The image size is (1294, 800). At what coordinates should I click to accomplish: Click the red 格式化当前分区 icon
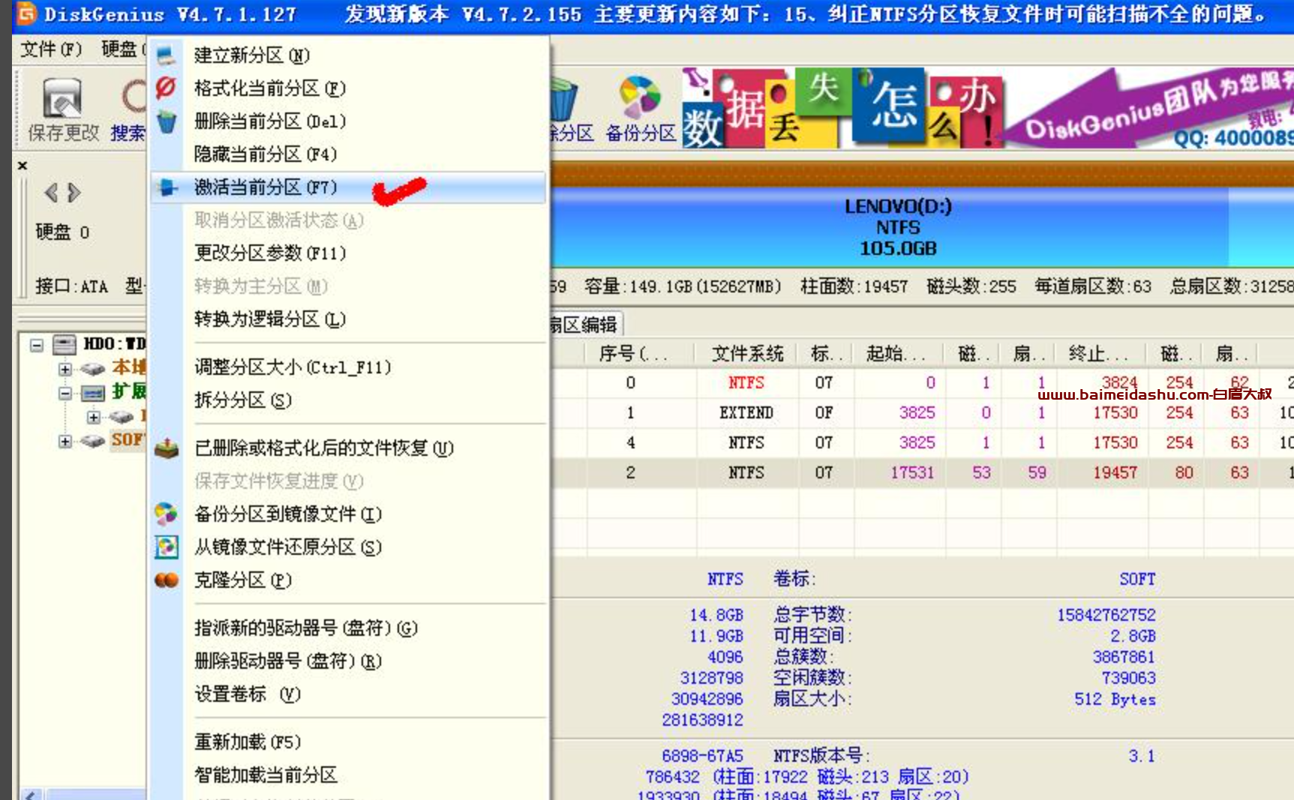(x=166, y=88)
